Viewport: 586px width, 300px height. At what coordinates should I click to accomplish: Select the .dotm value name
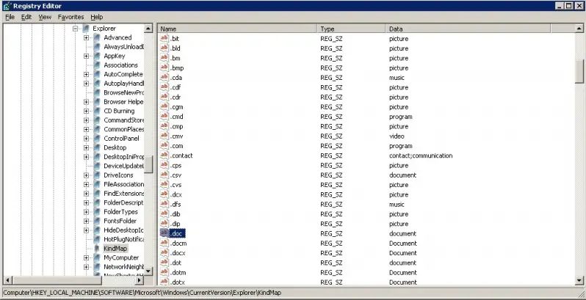178,272
